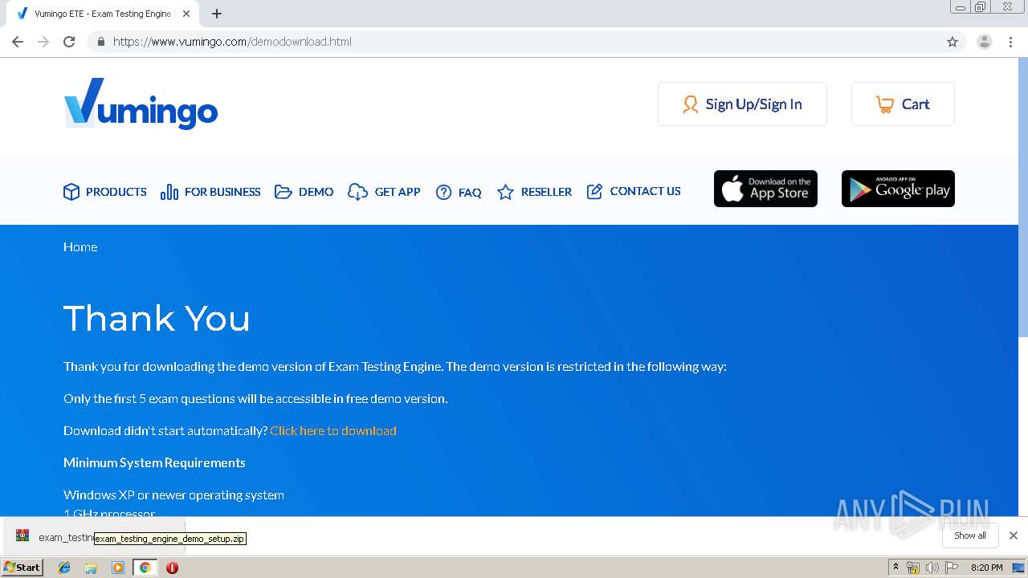Reload the current page
This screenshot has height=578, width=1028.
click(69, 42)
